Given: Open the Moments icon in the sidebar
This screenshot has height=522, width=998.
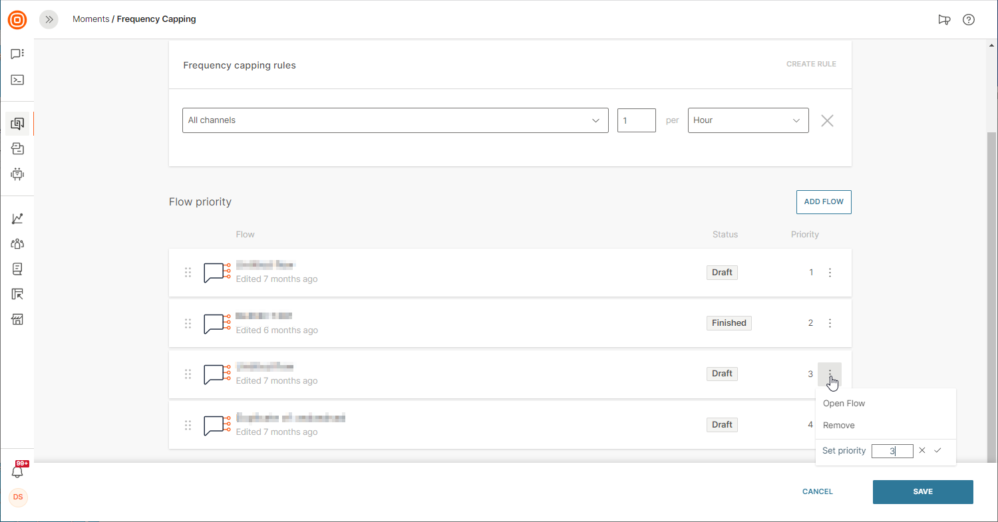Looking at the screenshot, I should [17, 124].
